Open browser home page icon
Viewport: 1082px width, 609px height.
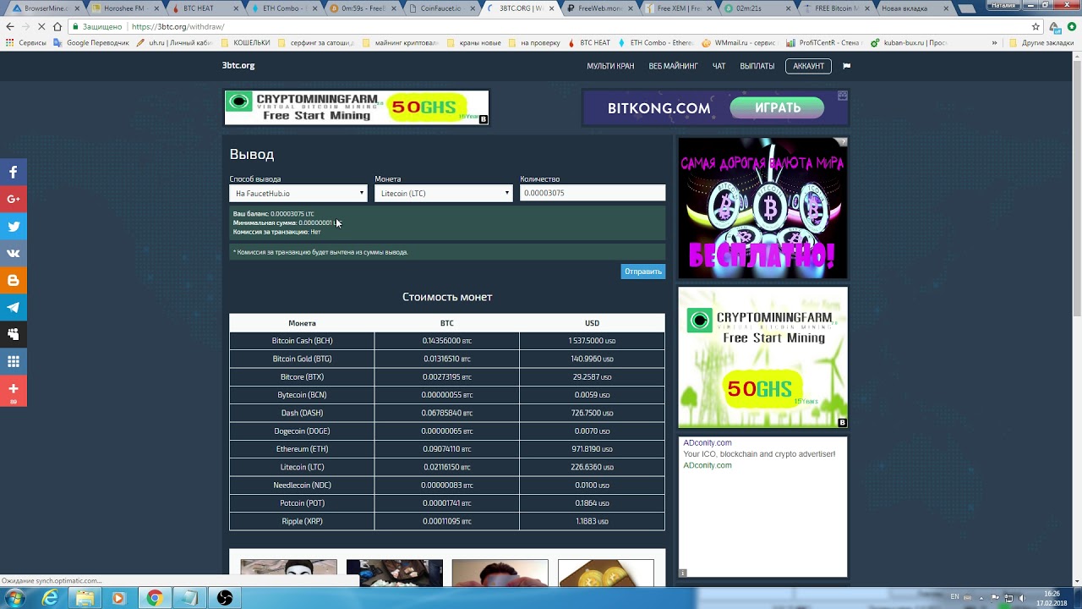57,26
